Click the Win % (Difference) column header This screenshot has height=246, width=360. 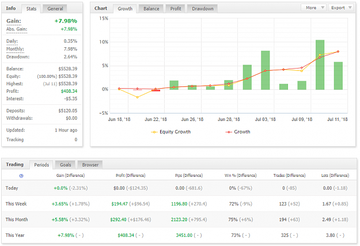240,176
